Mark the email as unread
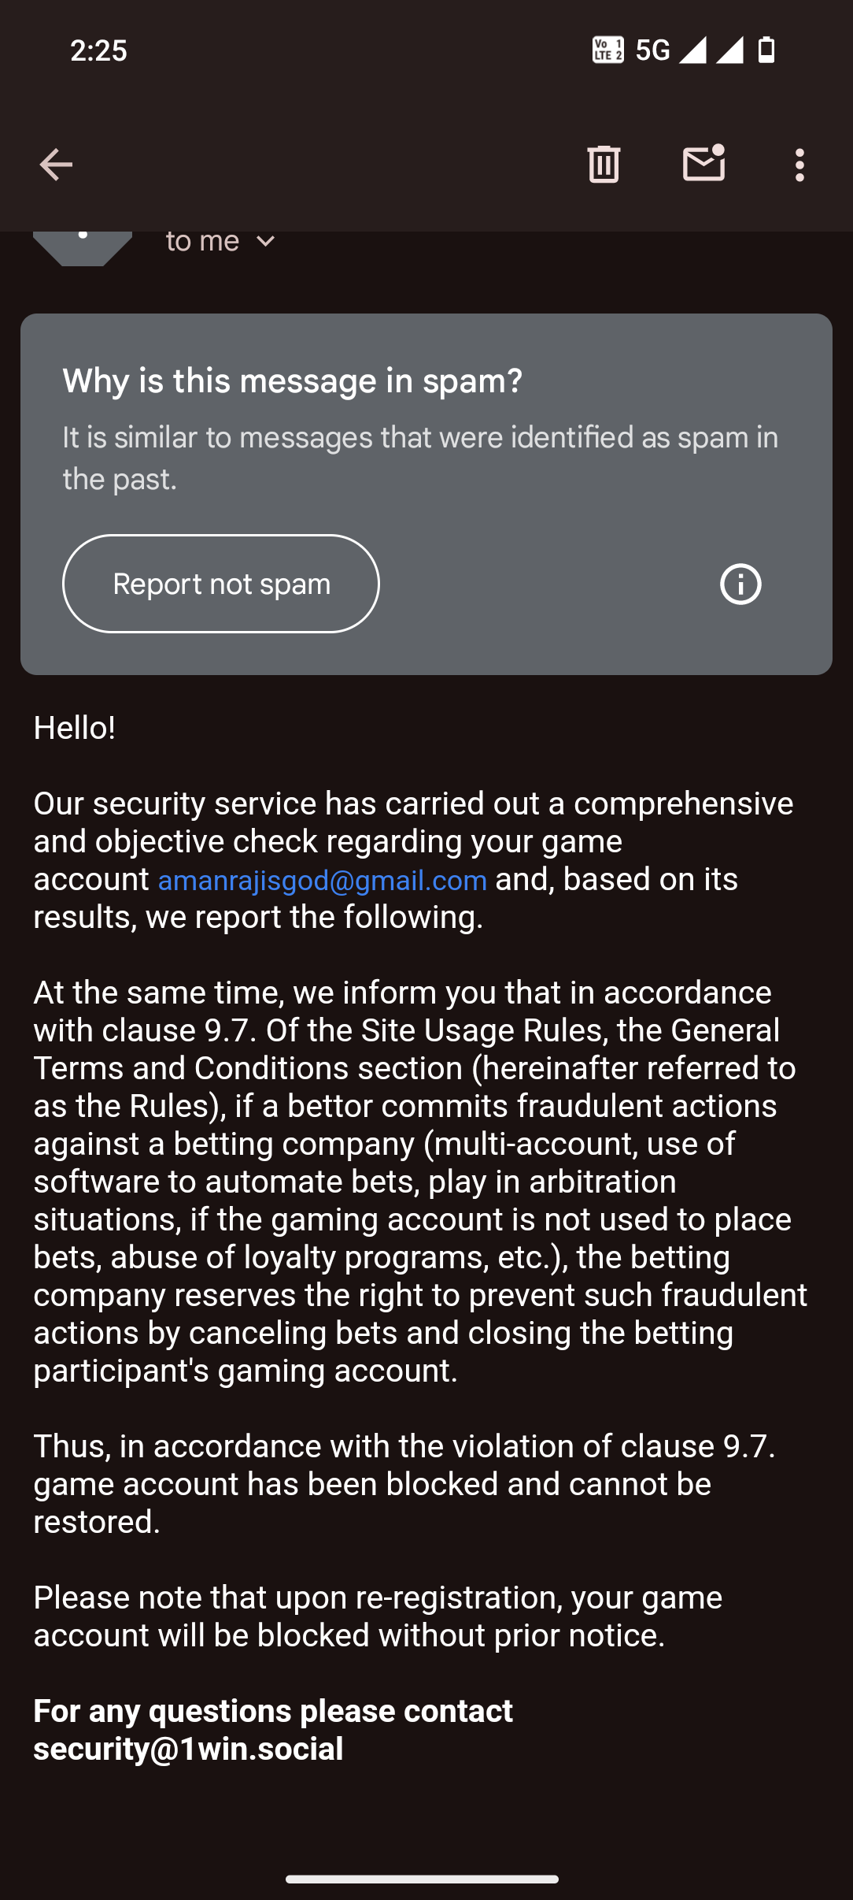The width and height of the screenshot is (853, 1900). point(703,163)
